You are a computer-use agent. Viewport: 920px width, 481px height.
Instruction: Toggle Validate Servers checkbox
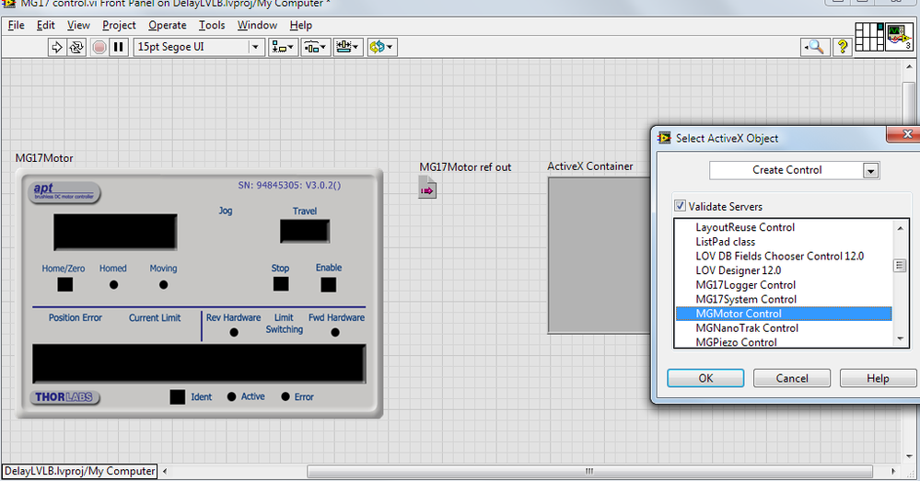click(680, 206)
